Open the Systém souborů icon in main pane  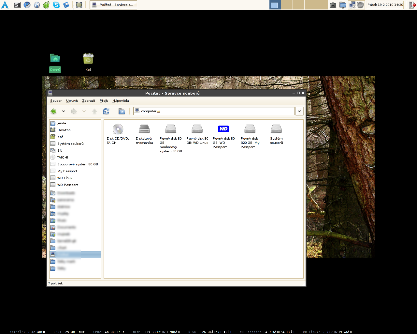pos(276,129)
